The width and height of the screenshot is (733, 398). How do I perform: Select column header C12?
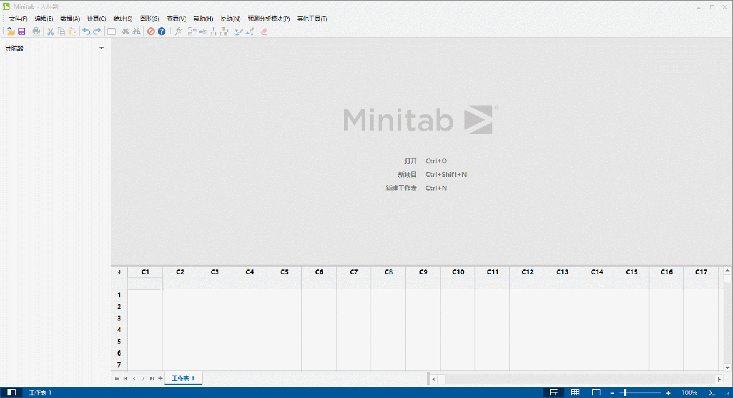(x=528, y=271)
